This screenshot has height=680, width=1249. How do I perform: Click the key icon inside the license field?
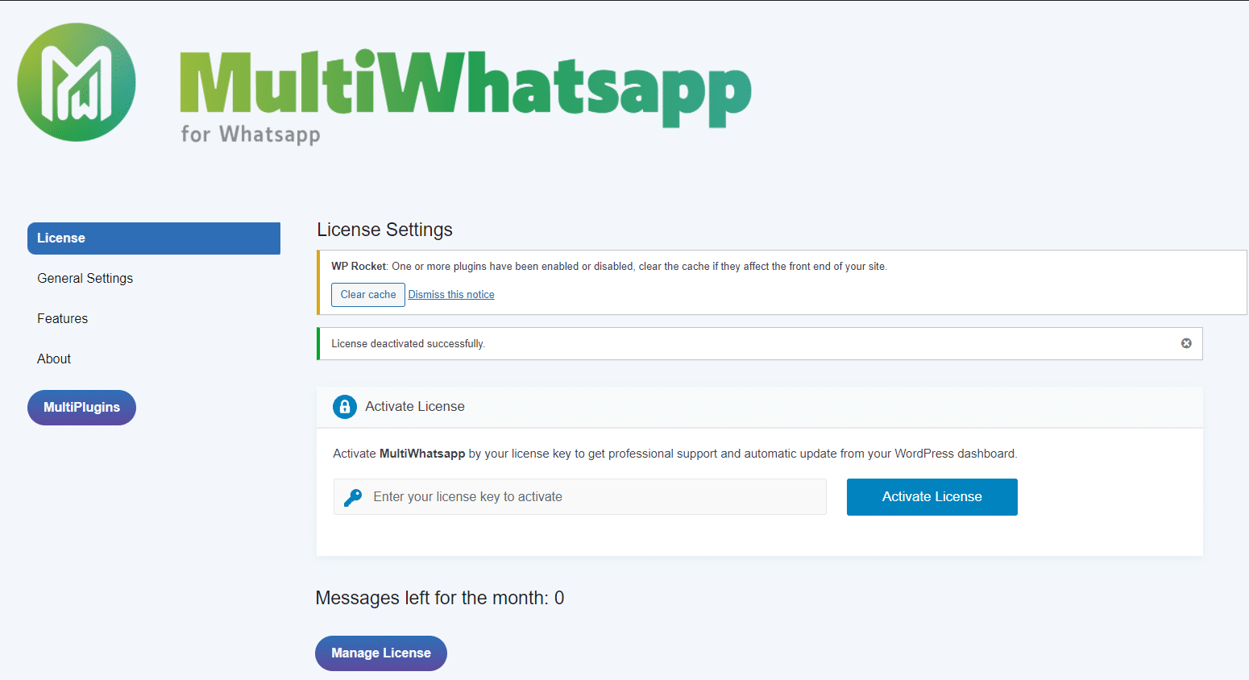(x=354, y=496)
